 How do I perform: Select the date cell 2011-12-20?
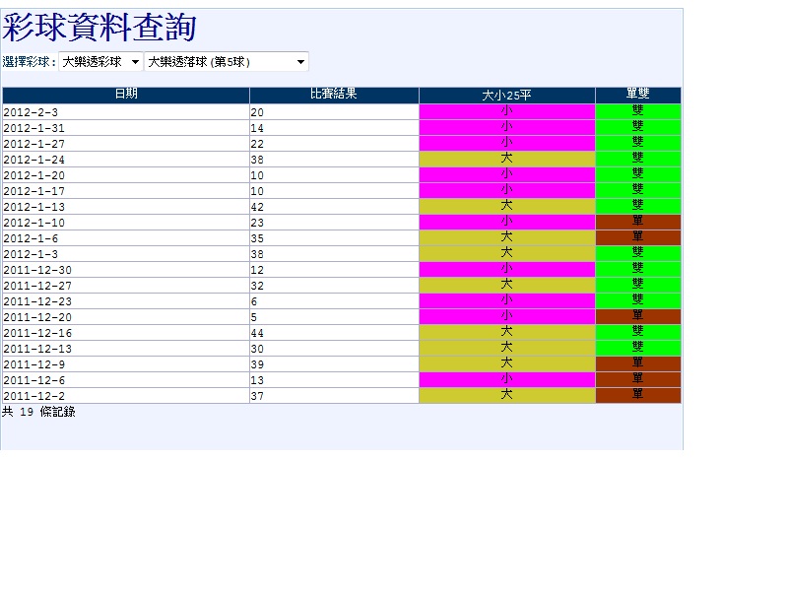pyautogui.click(x=126, y=316)
